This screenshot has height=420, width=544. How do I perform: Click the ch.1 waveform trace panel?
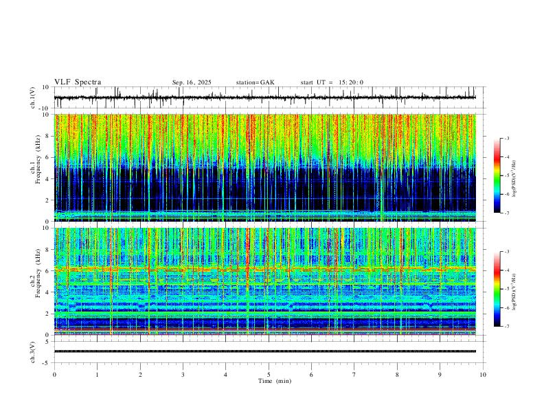pos(269,97)
